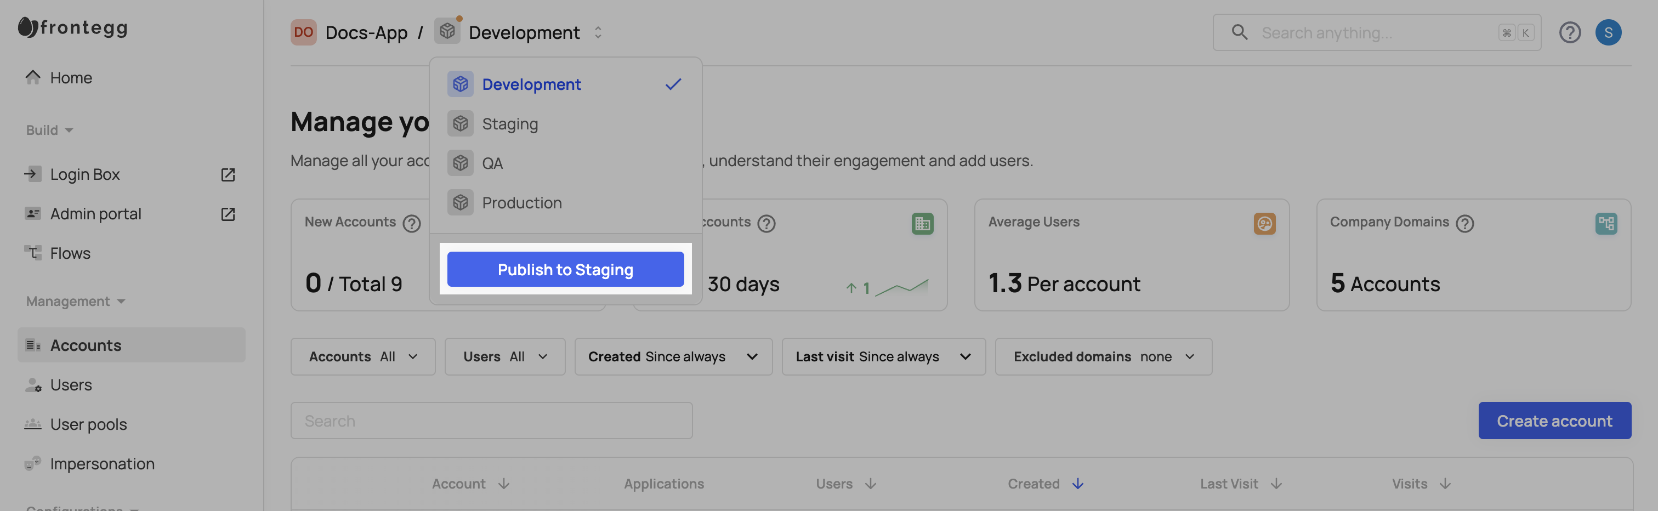Open the Created Since always dropdown
The height and width of the screenshot is (511, 1658).
coord(673,356)
